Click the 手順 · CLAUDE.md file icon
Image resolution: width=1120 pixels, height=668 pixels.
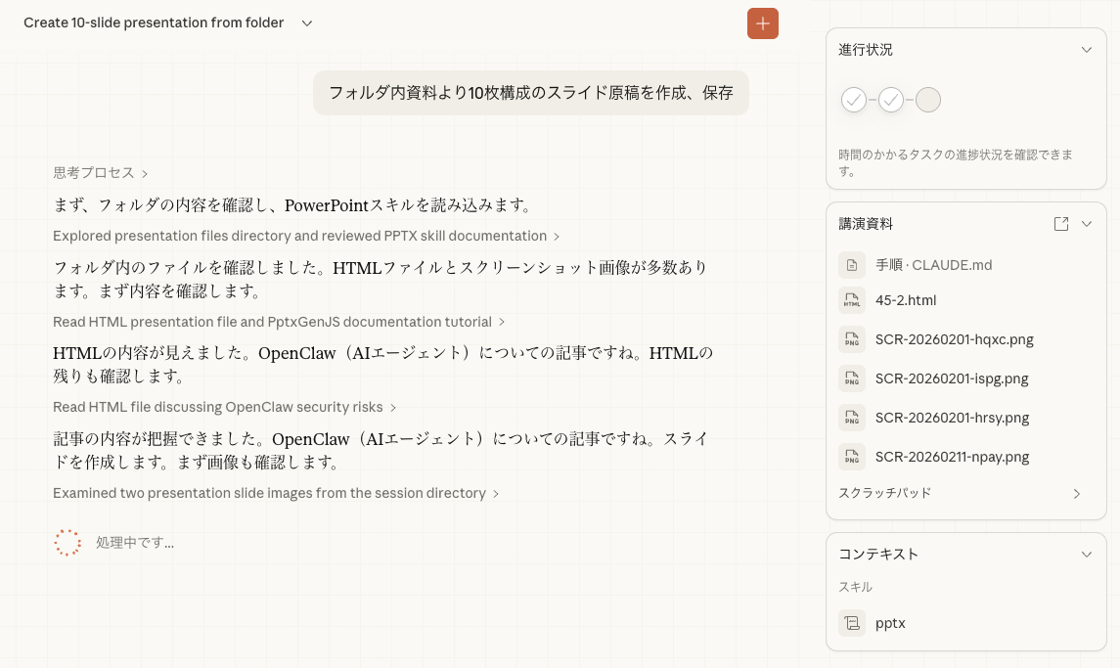click(852, 265)
